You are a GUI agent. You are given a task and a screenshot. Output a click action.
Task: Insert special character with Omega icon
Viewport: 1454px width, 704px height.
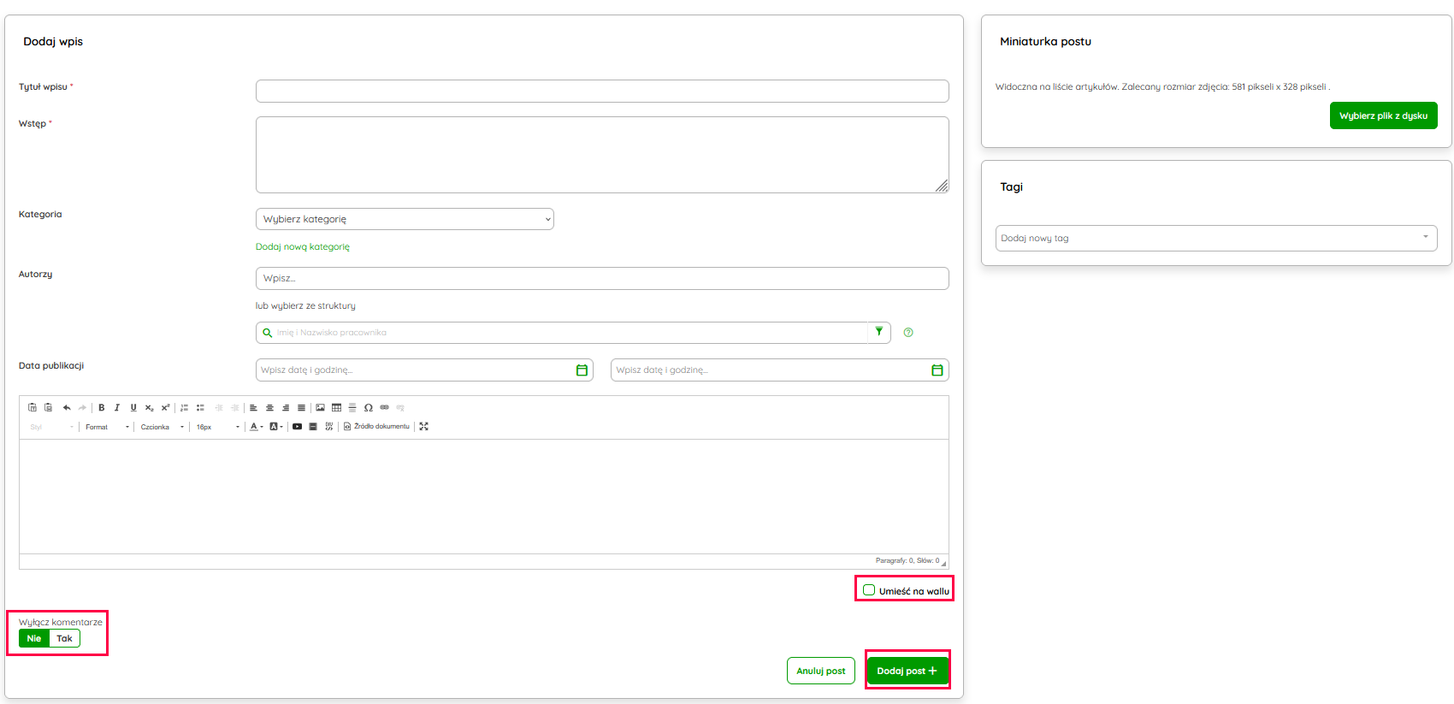coord(368,408)
